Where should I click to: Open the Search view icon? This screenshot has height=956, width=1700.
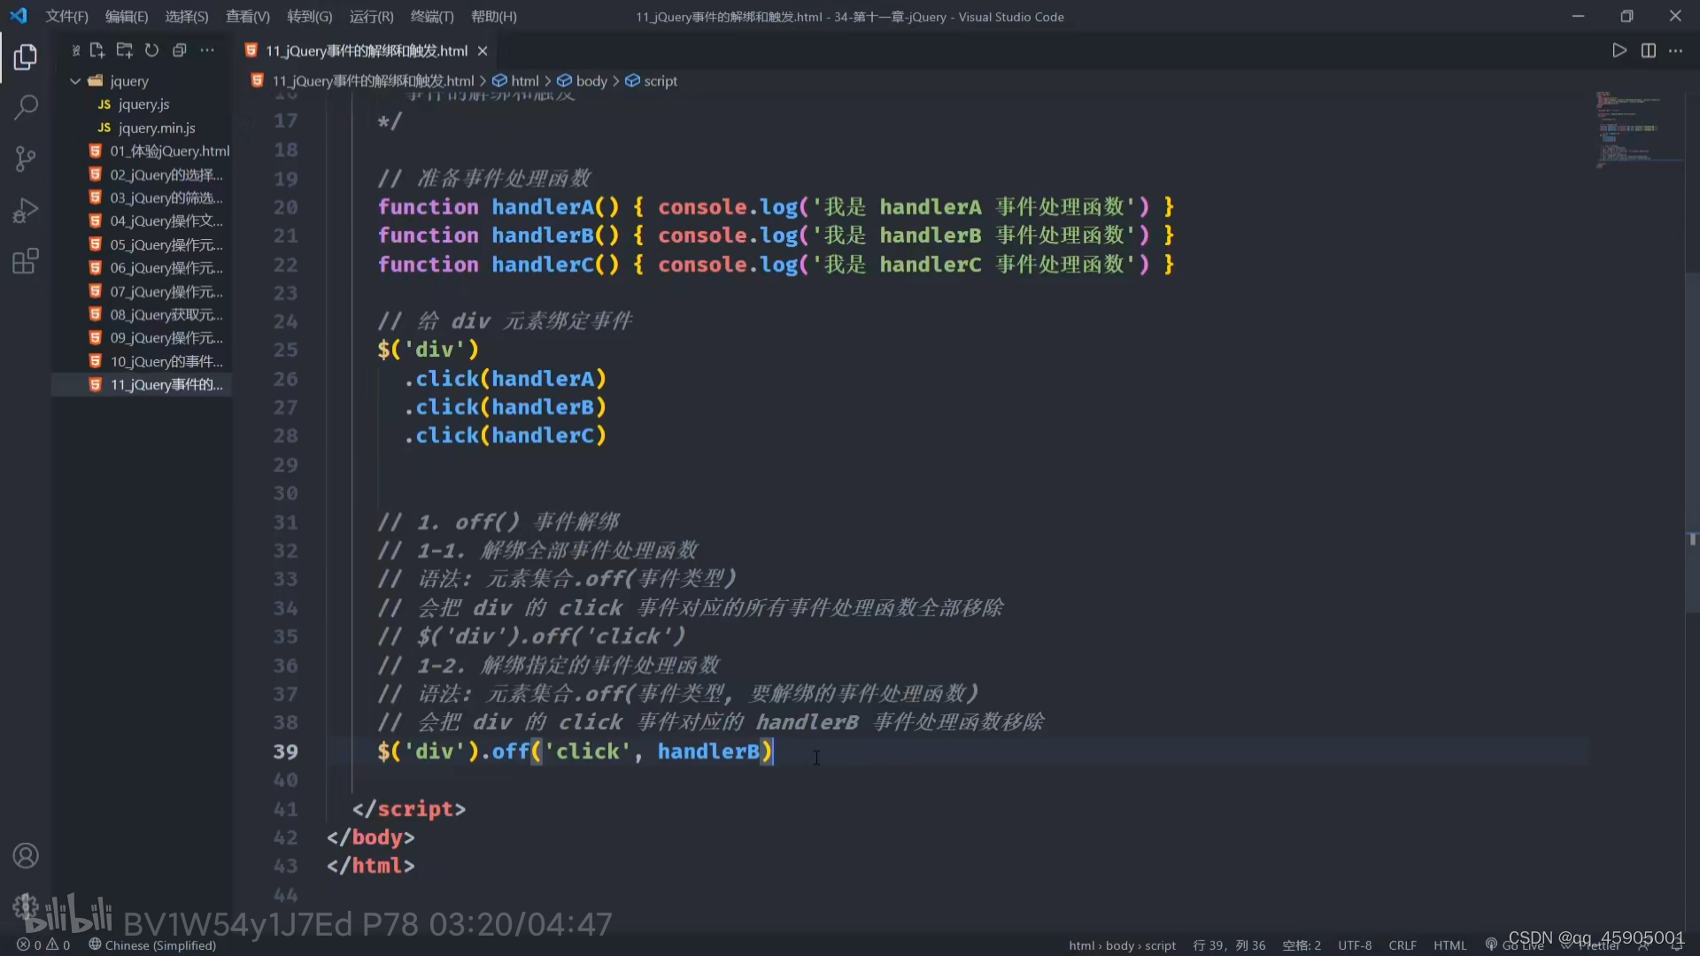tap(26, 108)
